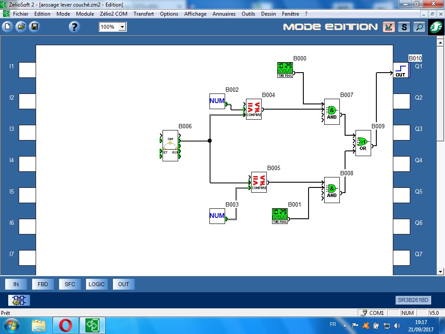445x334 pixels.
Task: Expand the Outils menu
Action: [248, 13]
